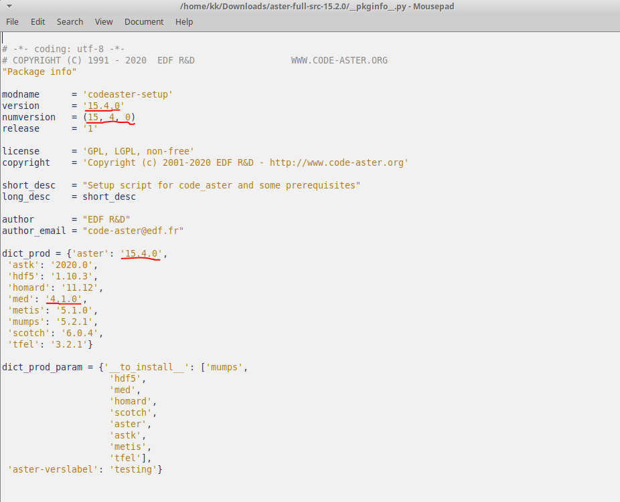Click the scotch version '6.0.4'

tap(80, 333)
